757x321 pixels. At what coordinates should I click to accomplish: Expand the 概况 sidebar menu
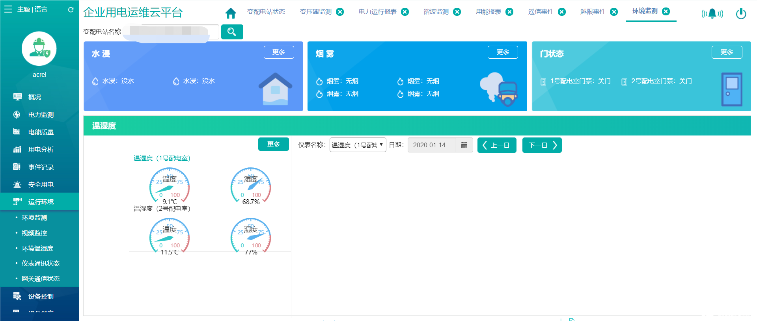pyautogui.click(x=39, y=97)
